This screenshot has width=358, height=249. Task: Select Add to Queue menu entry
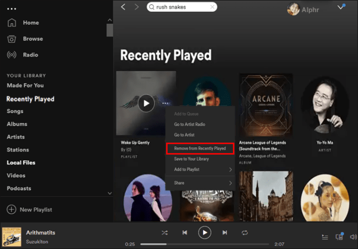point(186,114)
